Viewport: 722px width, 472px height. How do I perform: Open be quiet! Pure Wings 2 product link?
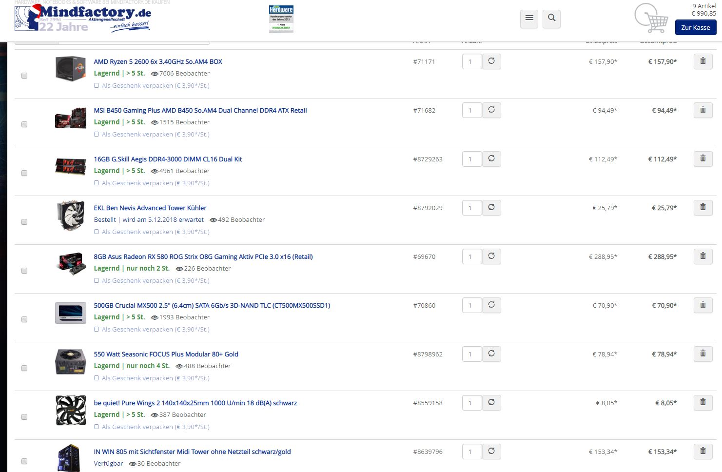coord(195,403)
